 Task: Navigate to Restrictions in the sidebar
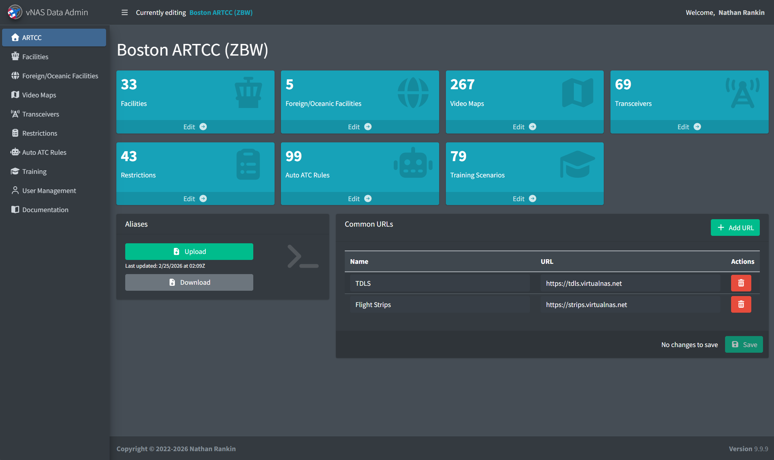54,133
